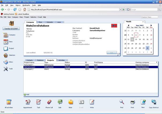Click the Tuesday 6/12/2007 date button
The width and height of the screenshot is (162, 114).
[11, 28]
